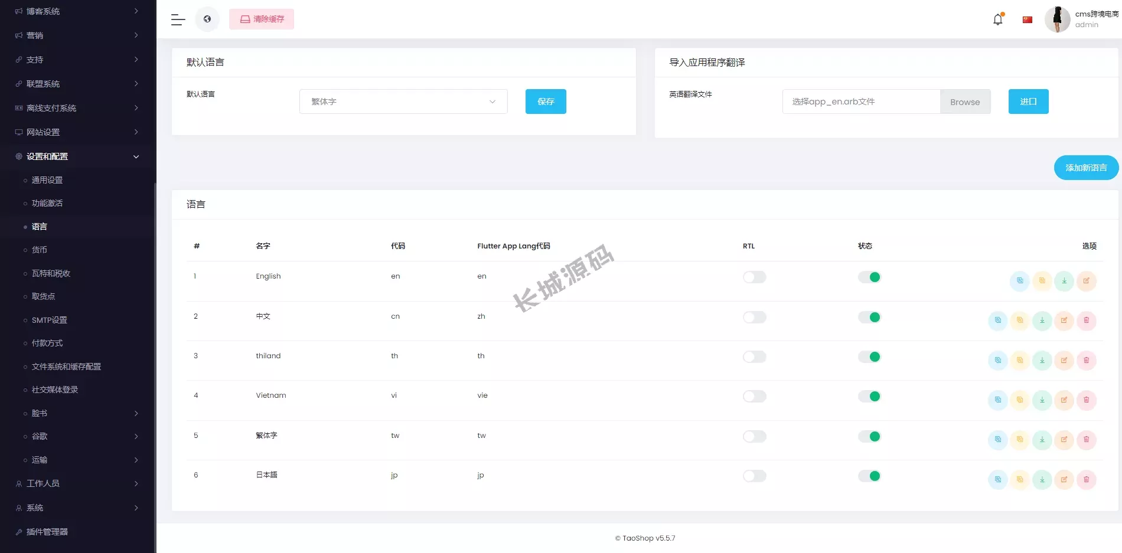
Task: Collapse the 设置和配置 sidebar menu
Action: tap(78, 156)
